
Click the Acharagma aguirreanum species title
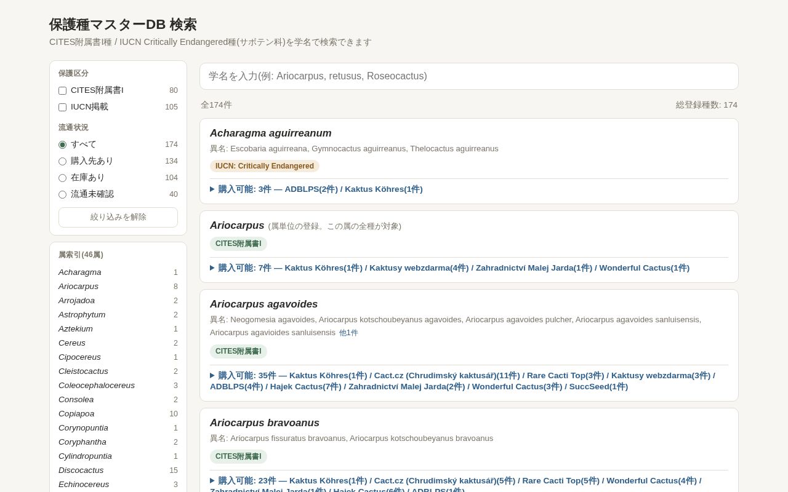point(271,133)
